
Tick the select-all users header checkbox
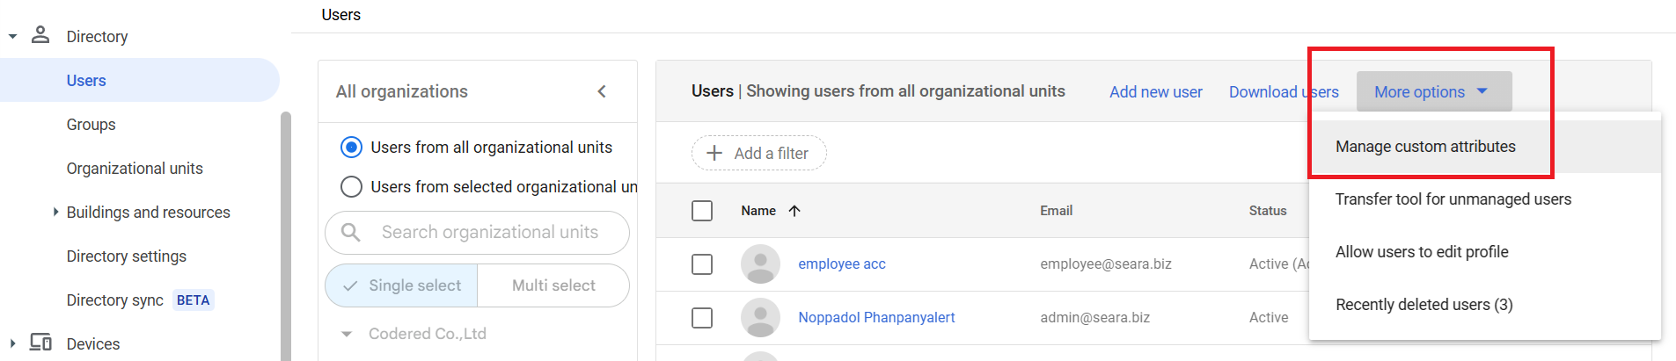click(x=702, y=211)
